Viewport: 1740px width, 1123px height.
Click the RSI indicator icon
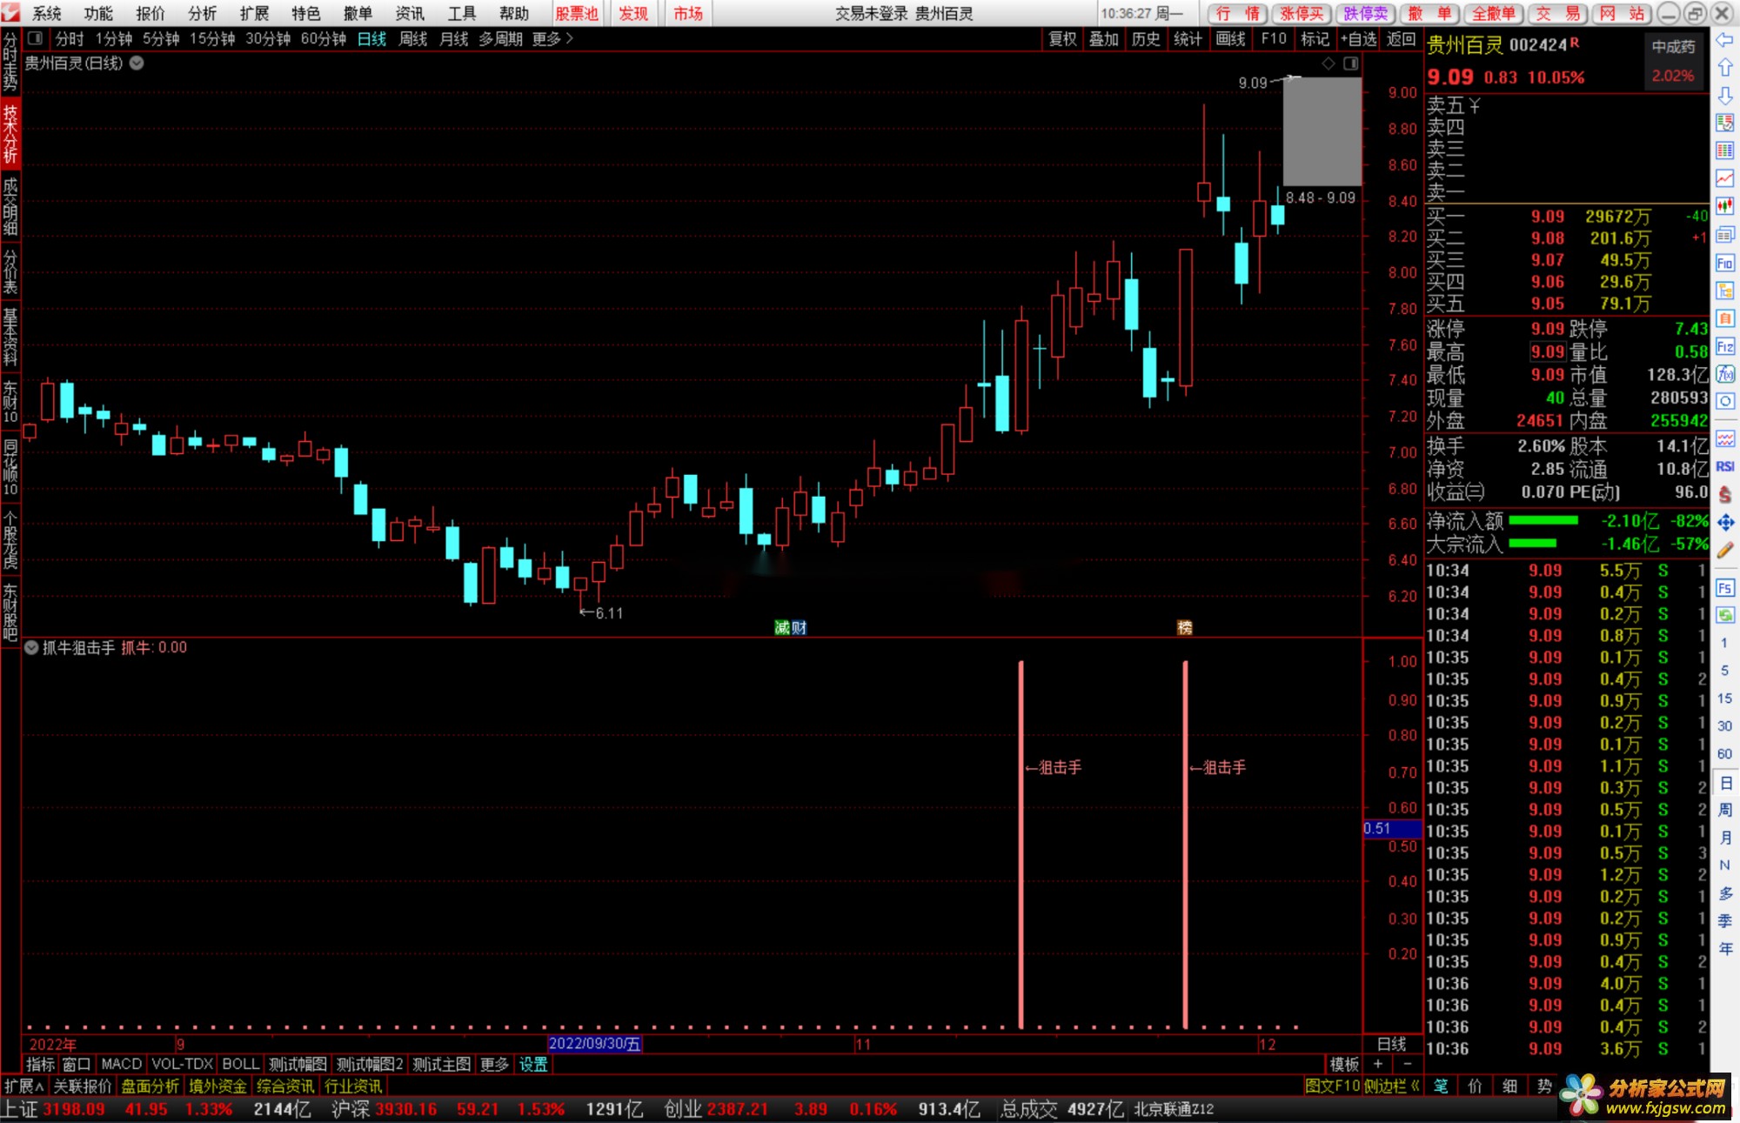pyautogui.click(x=1724, y=466)
